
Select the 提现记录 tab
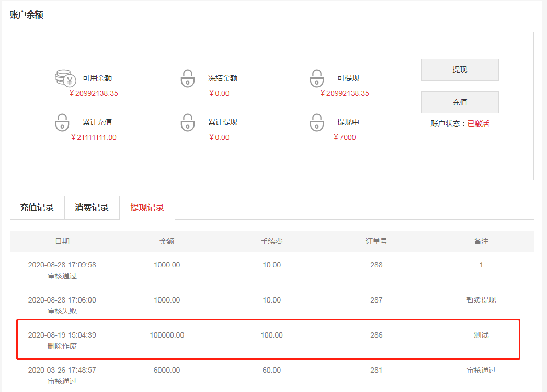[147, 208]
